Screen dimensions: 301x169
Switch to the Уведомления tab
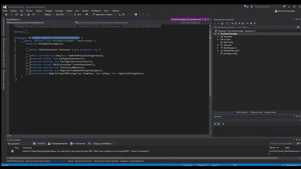[270, 112]
